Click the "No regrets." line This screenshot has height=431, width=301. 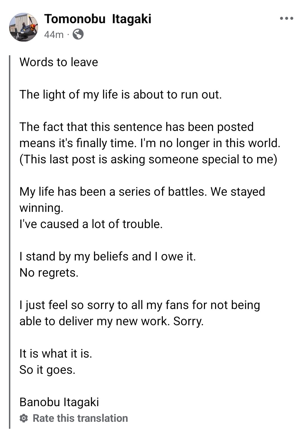point(49,272)
